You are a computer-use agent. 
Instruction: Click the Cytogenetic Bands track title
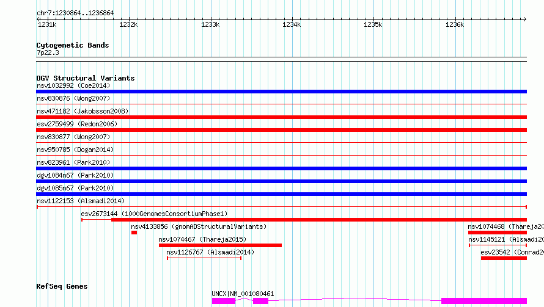pyautogui.click(x=73, y=45)
